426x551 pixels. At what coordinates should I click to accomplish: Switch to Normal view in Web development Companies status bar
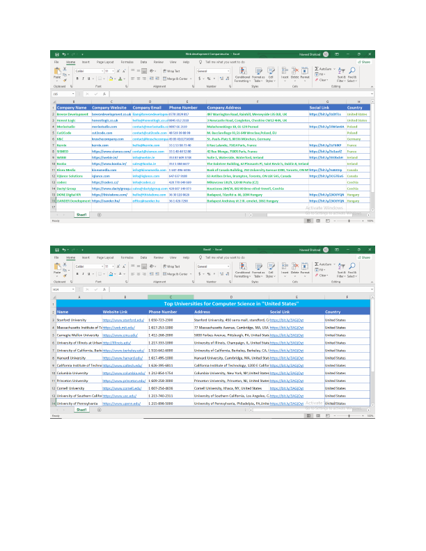click(308, 221)
